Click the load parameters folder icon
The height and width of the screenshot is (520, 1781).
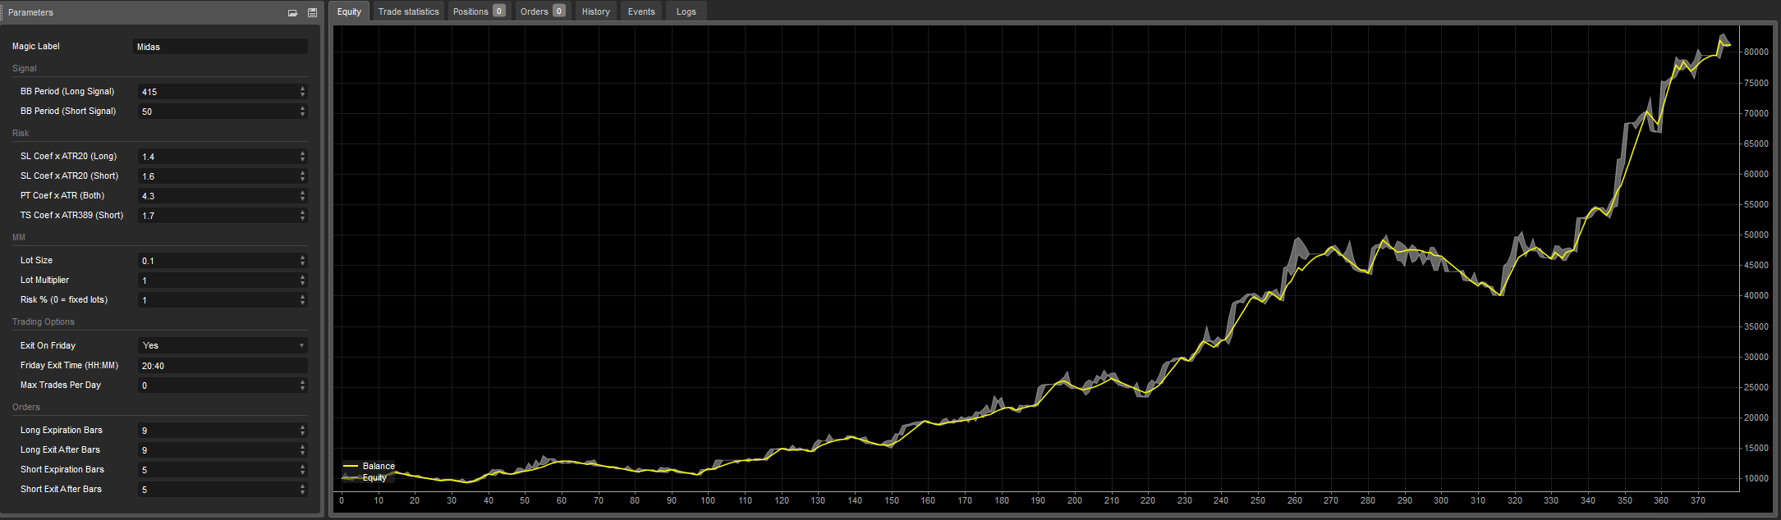pos(292,12)
